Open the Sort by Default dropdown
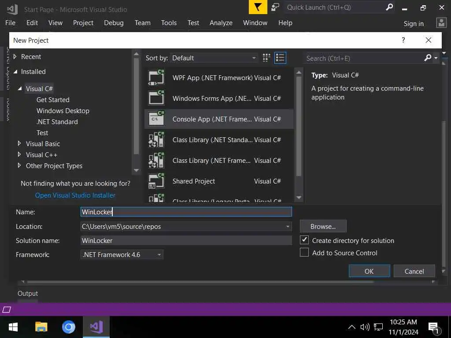Screen dimensions: 451x338 (x=214, y=58)
